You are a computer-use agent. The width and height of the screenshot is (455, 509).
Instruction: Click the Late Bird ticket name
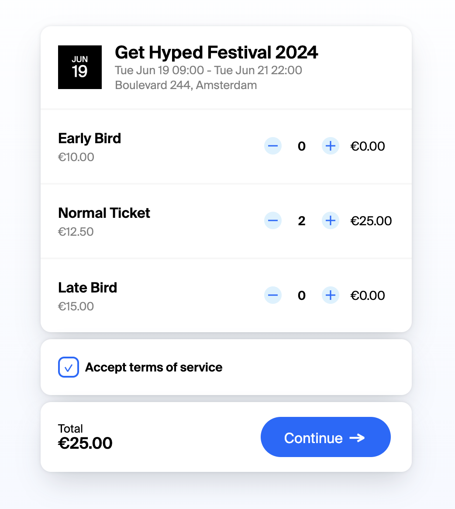[x=88, y=288]
